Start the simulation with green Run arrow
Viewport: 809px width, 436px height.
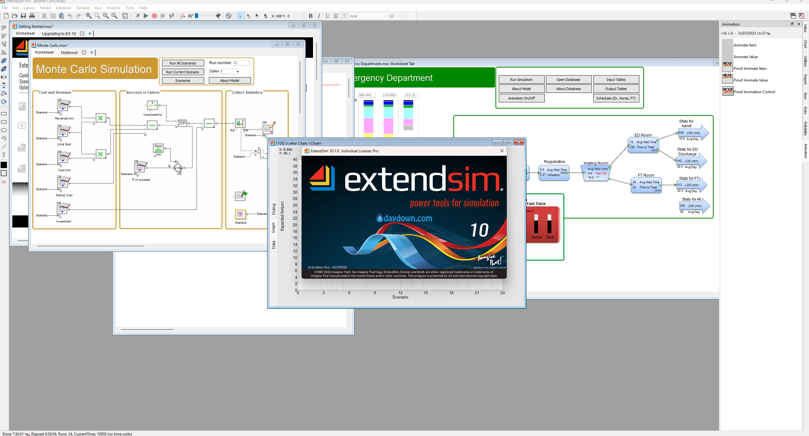pyautogui.click(x=146, y=16)
